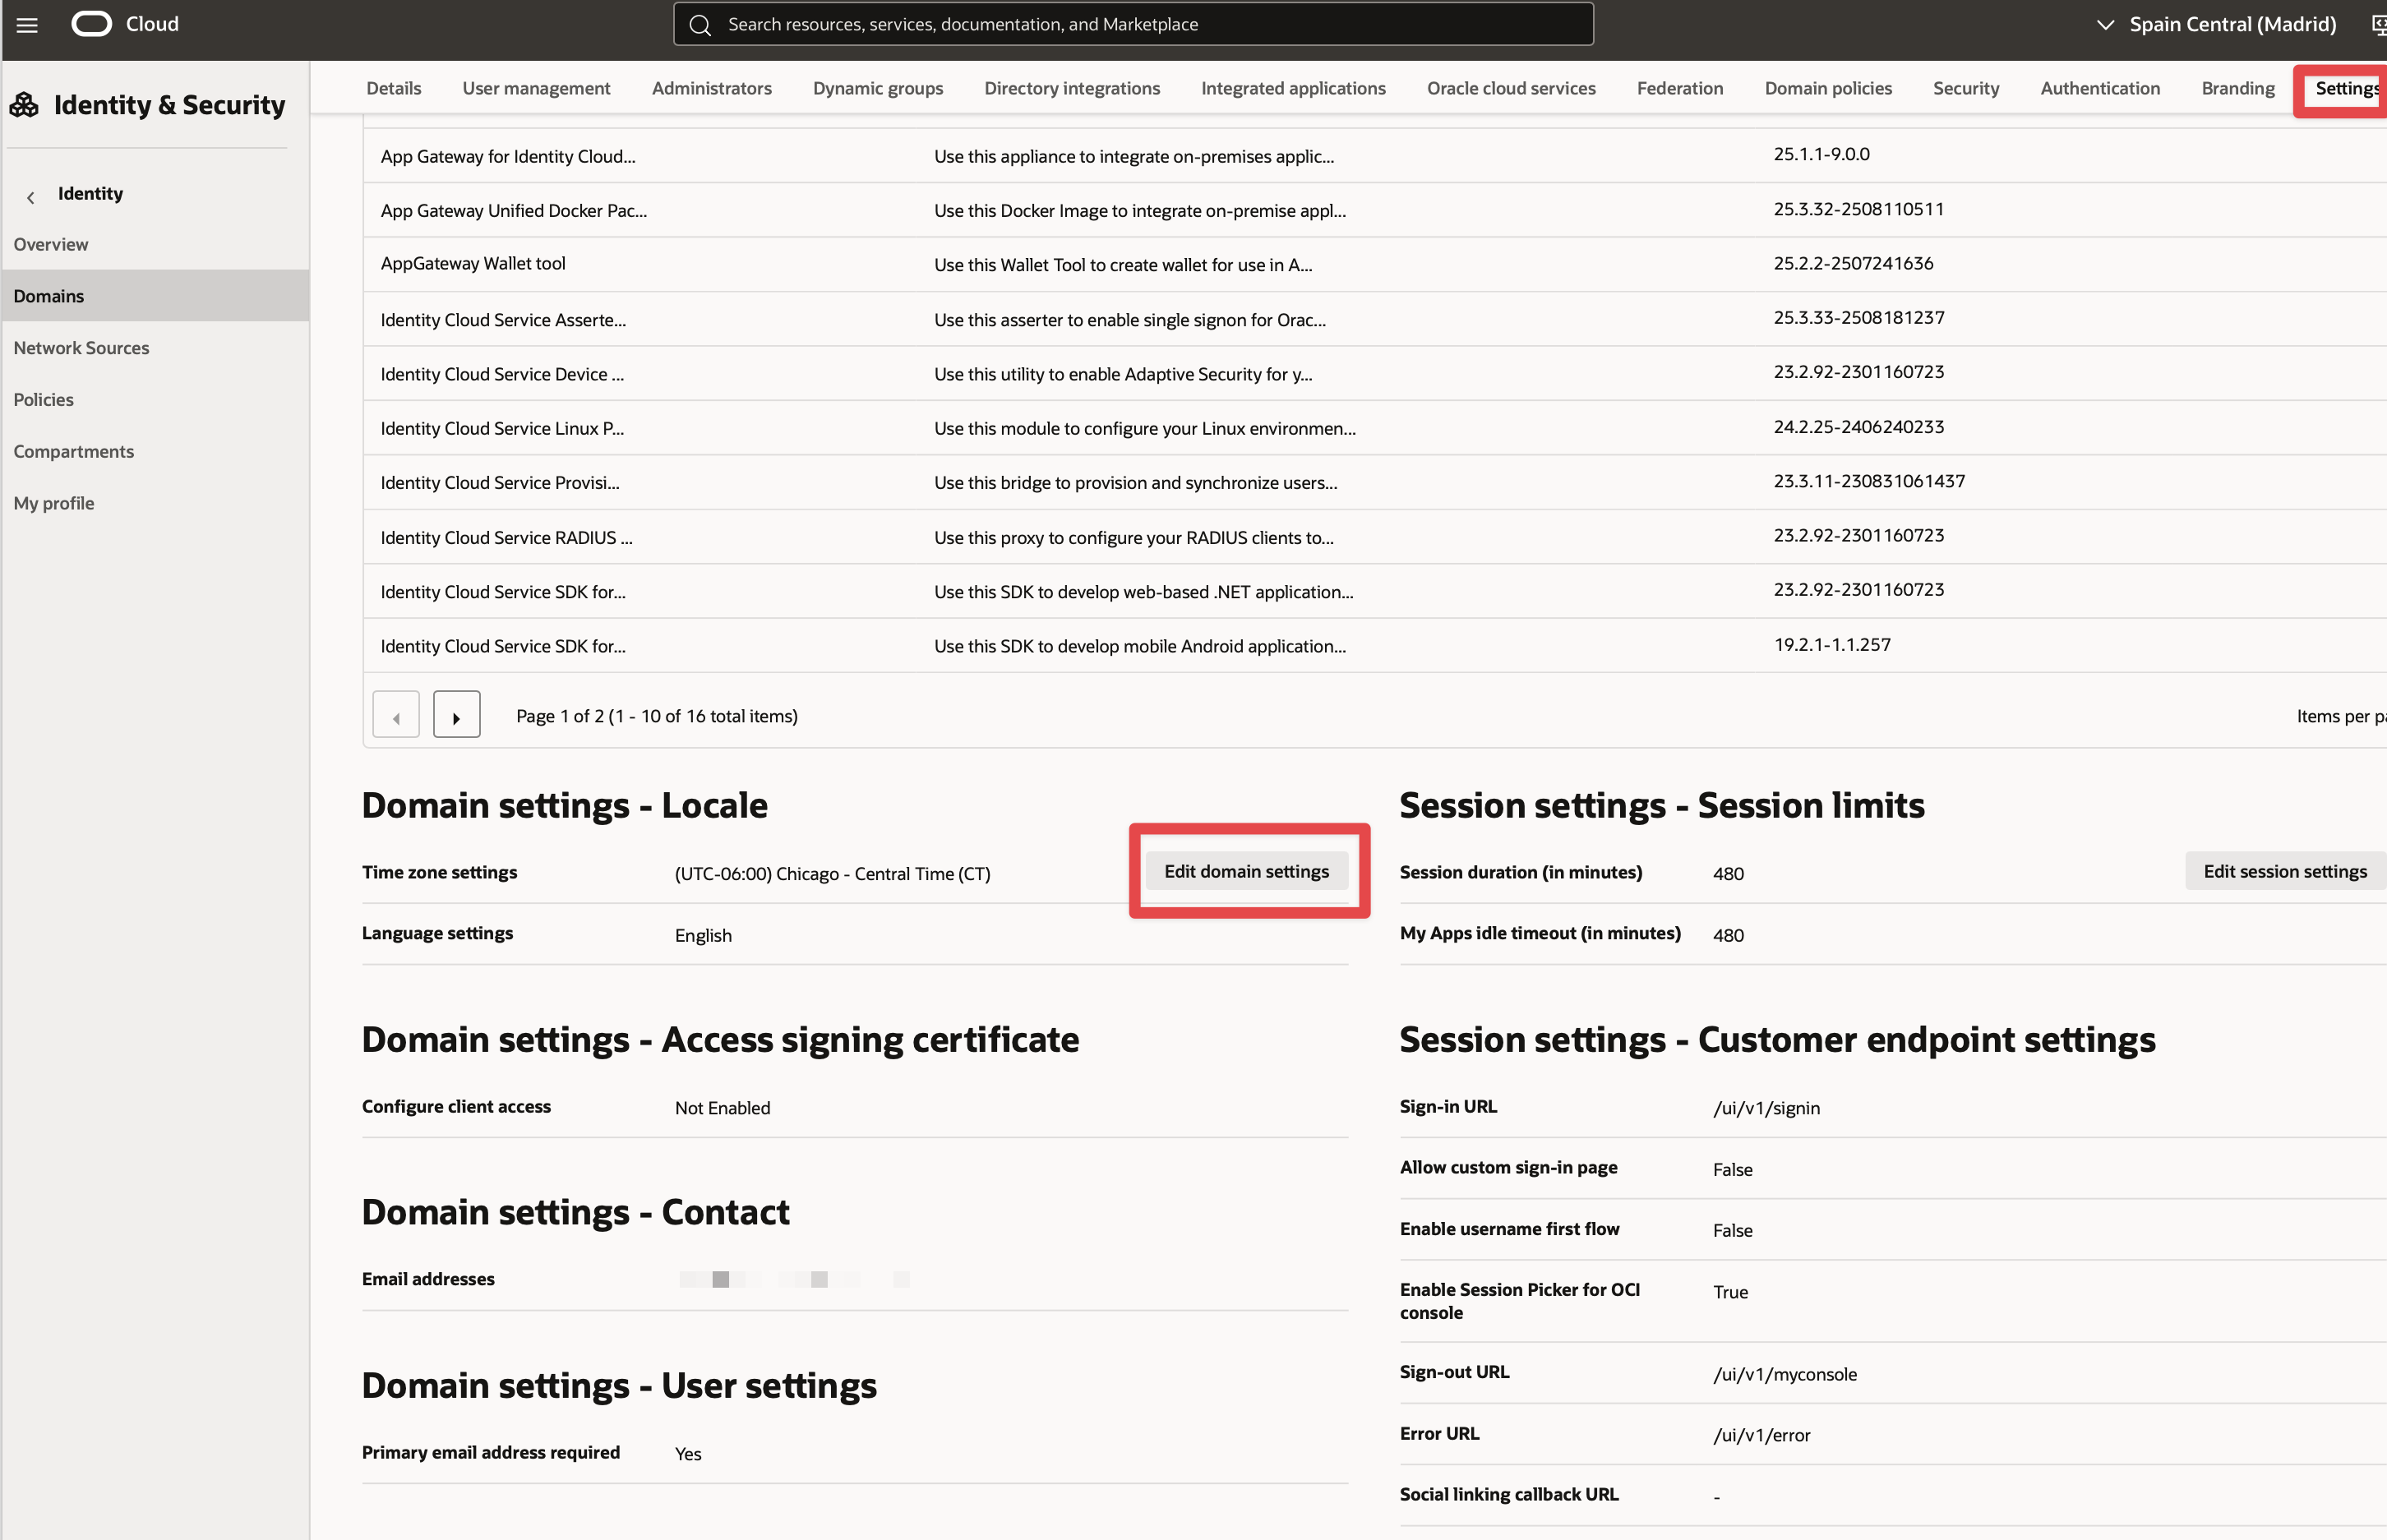Open the Federation tab
The height and width of the screenshot is (1540, 2387).
[1679, 89]
